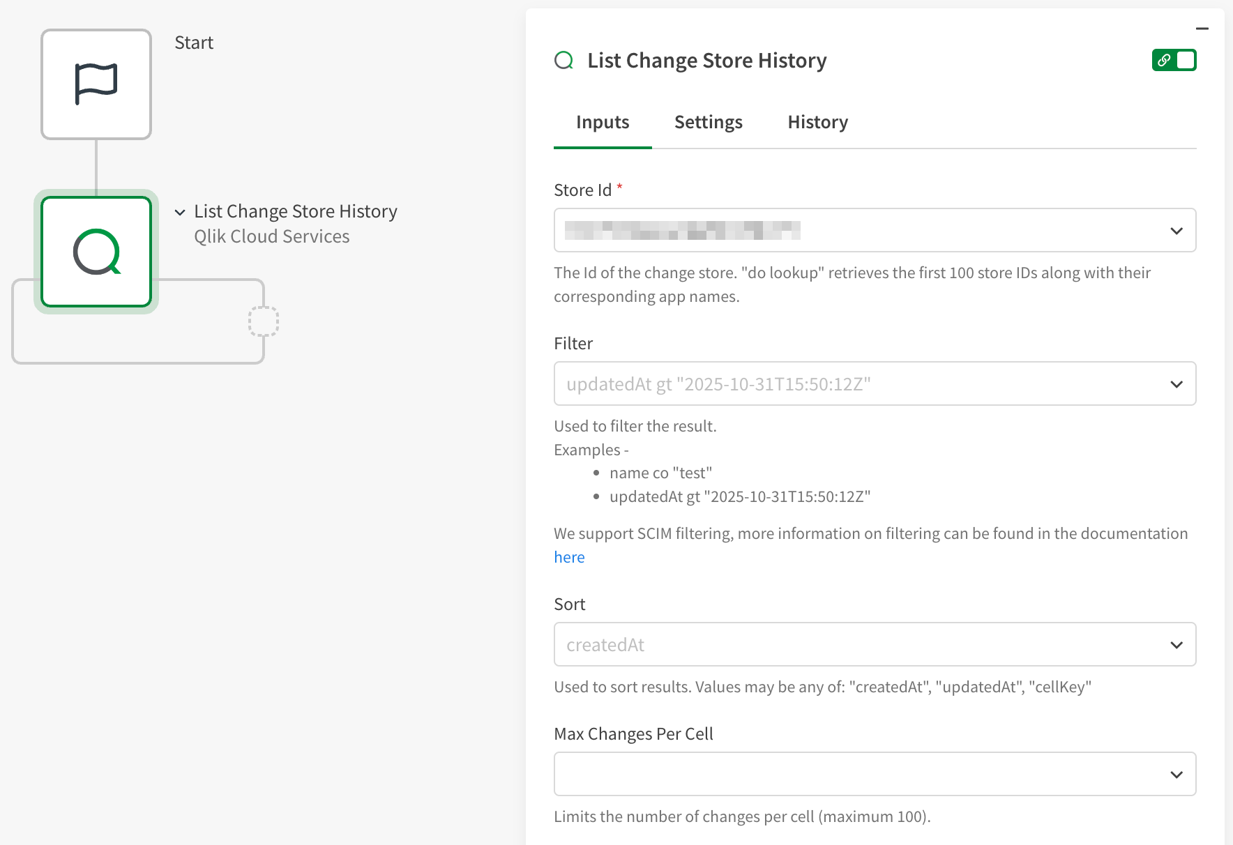This screenshot has width=1233, height=845.
Task: Open the History tab
Action: click(817, 123)
